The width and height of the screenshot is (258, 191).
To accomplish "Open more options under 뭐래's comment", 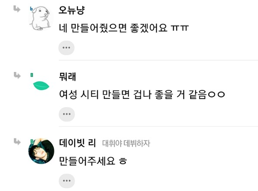I will (x=67, y=114).
